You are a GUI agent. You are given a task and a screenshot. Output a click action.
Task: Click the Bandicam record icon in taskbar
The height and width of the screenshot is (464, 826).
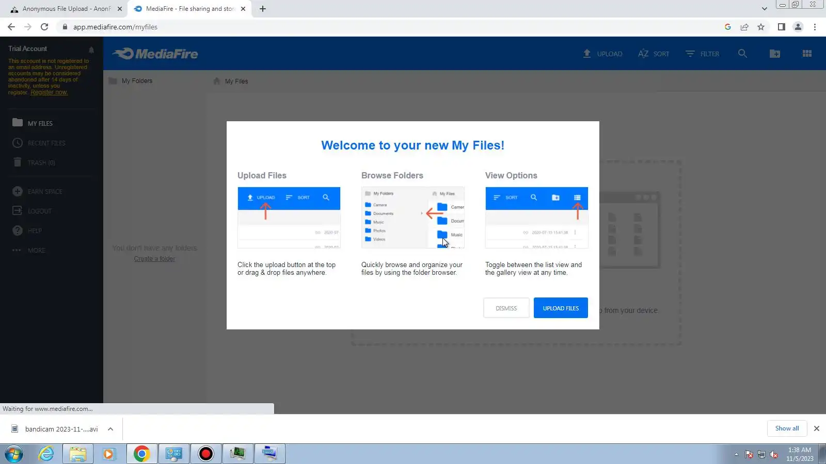click(206, 454)
